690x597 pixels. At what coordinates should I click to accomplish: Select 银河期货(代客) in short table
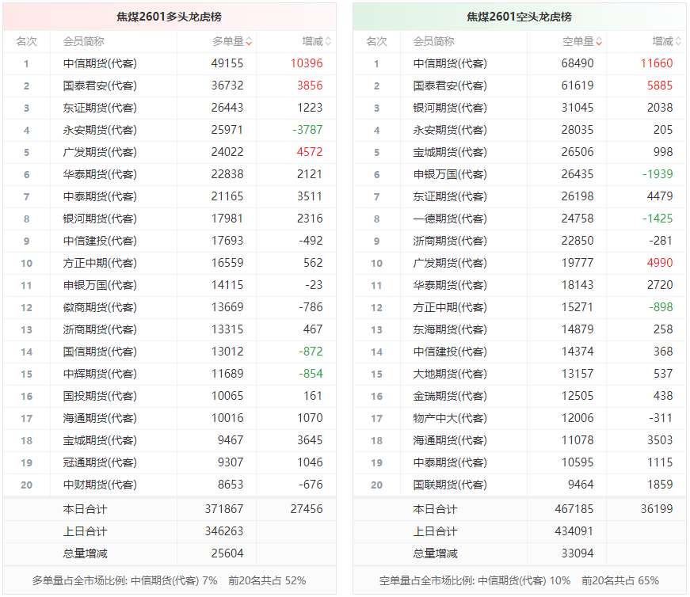pyautogui.click(x=450, y=108)
